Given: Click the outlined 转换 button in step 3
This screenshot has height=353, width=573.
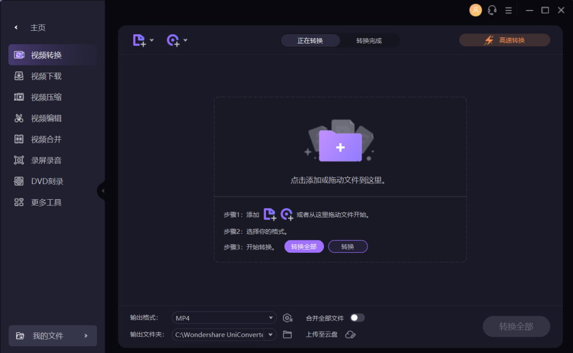Looking at the screenshot, I should pos(348,247).
